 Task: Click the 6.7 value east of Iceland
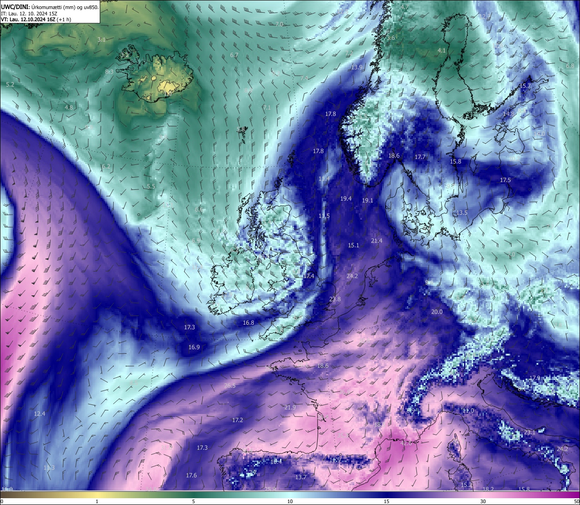tap(234, 55)
